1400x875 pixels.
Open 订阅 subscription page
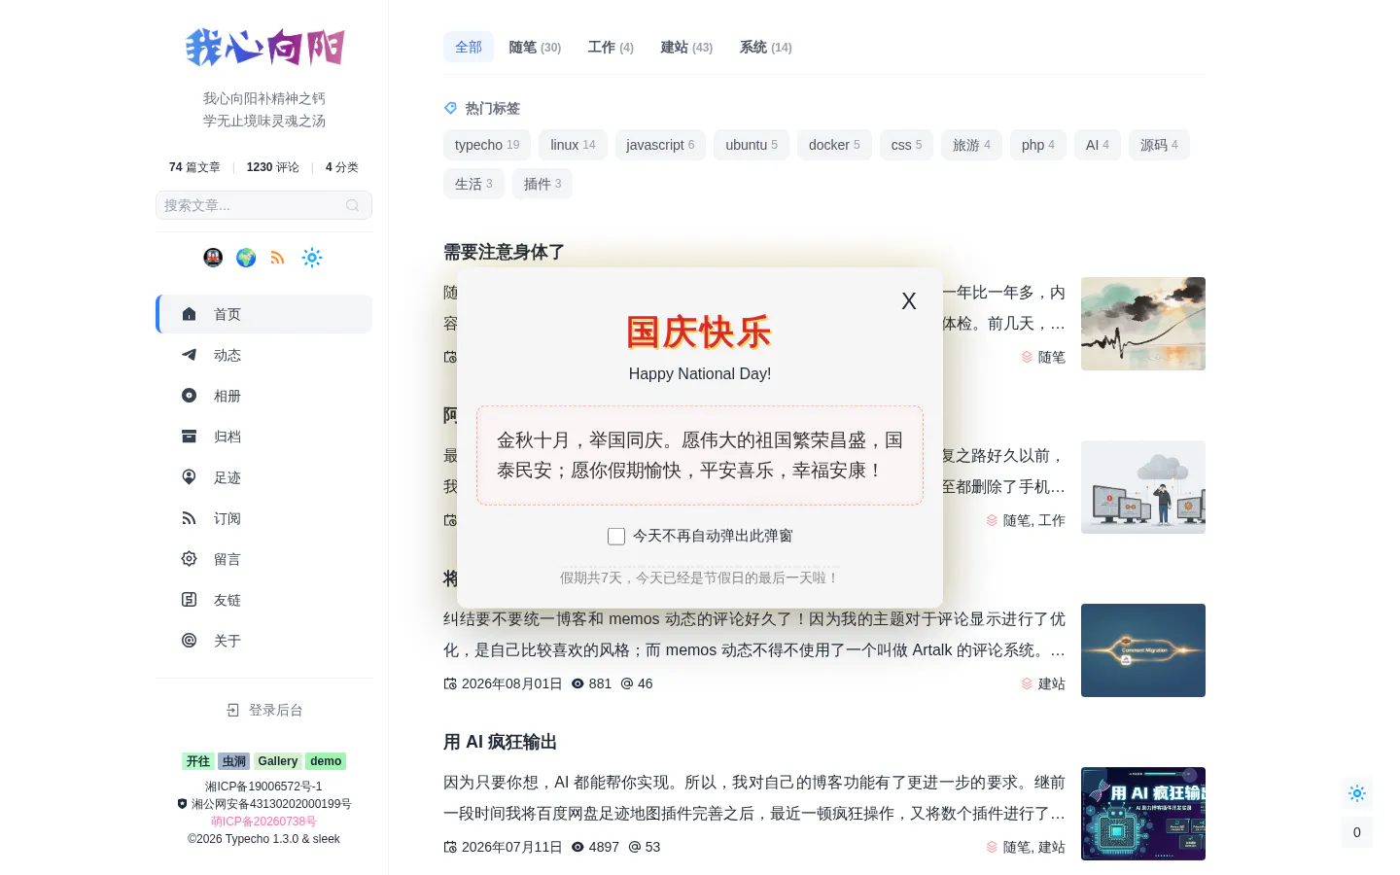(264, 518)
